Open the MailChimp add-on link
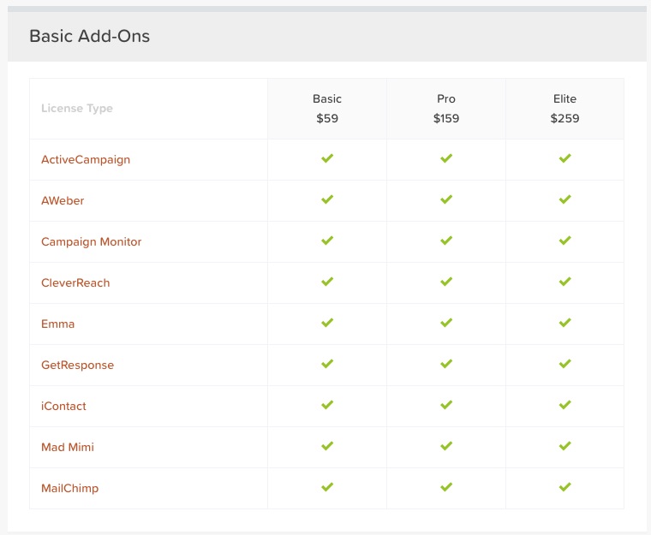651x535 pixels. (x=69, y=489)
